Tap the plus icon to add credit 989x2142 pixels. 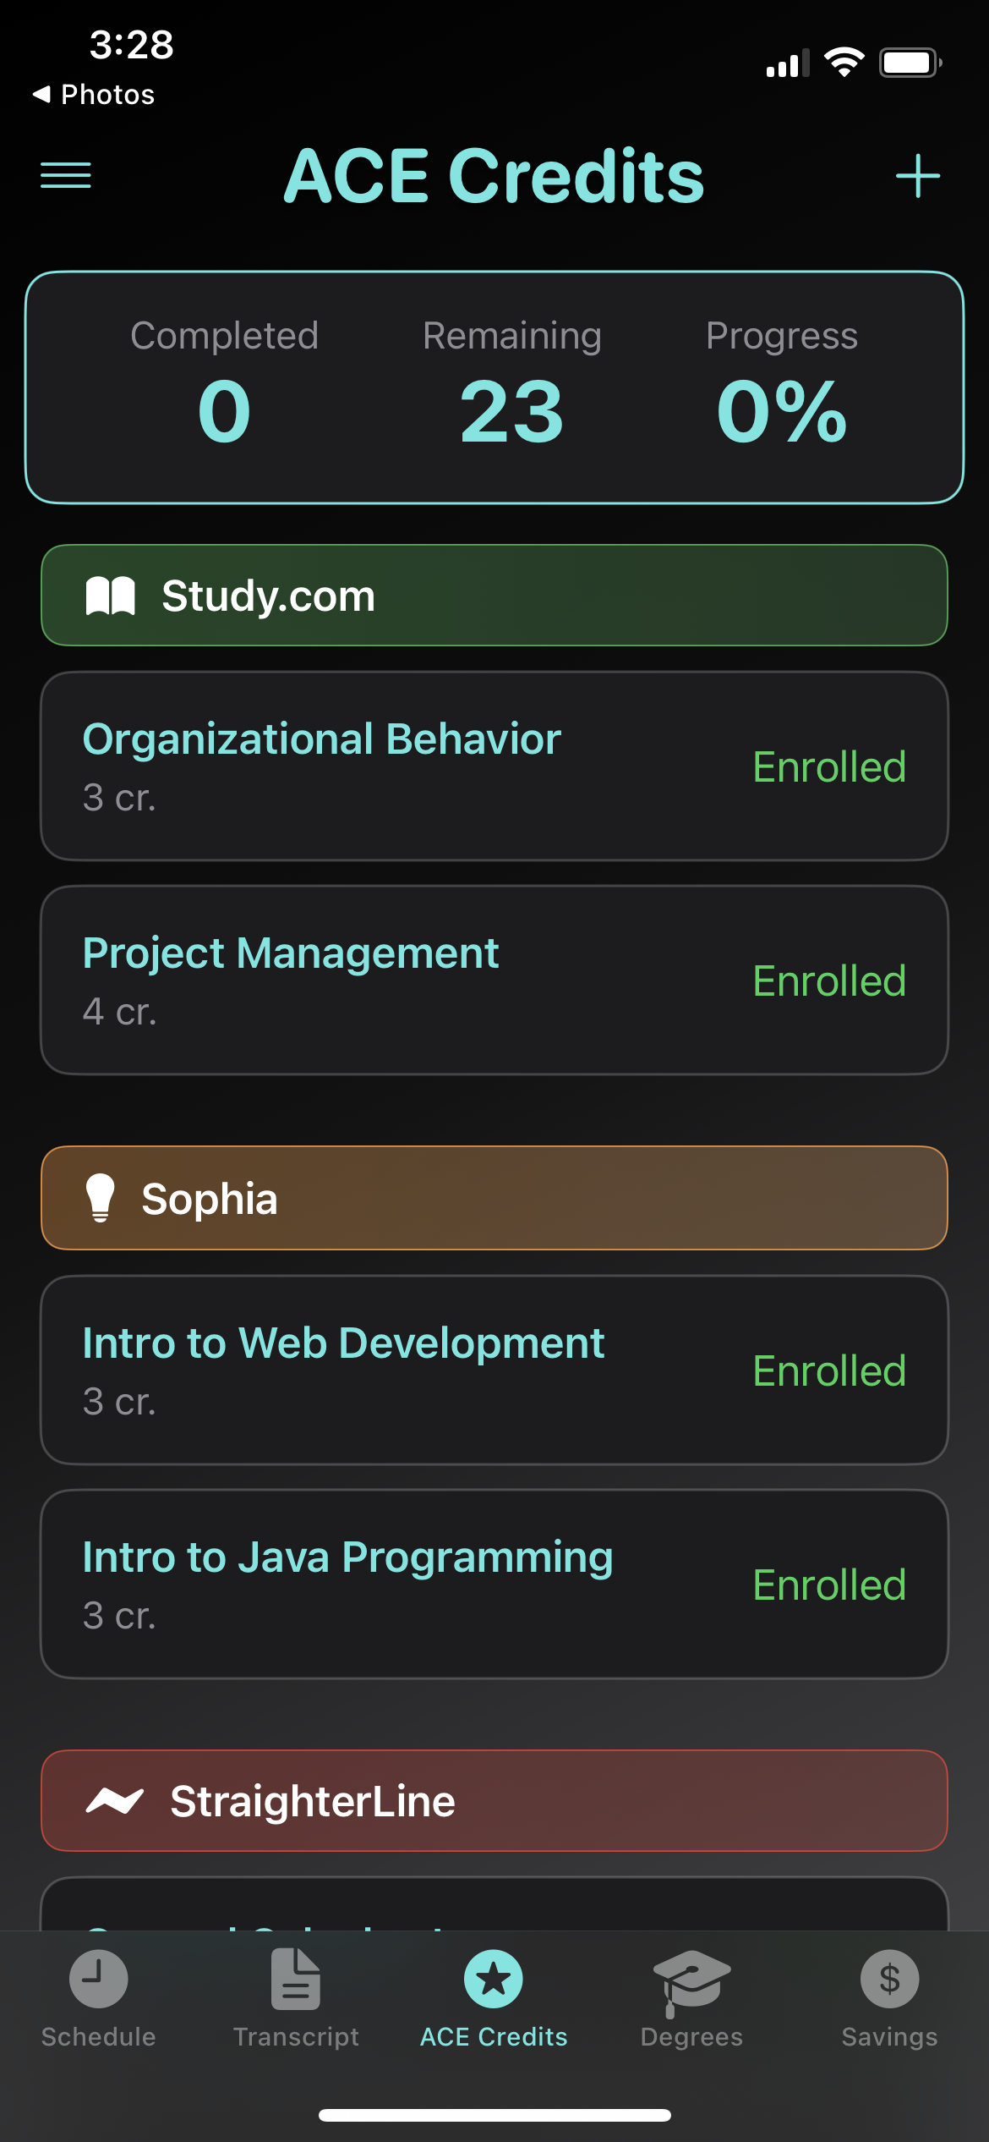click(x=917, y=176)
